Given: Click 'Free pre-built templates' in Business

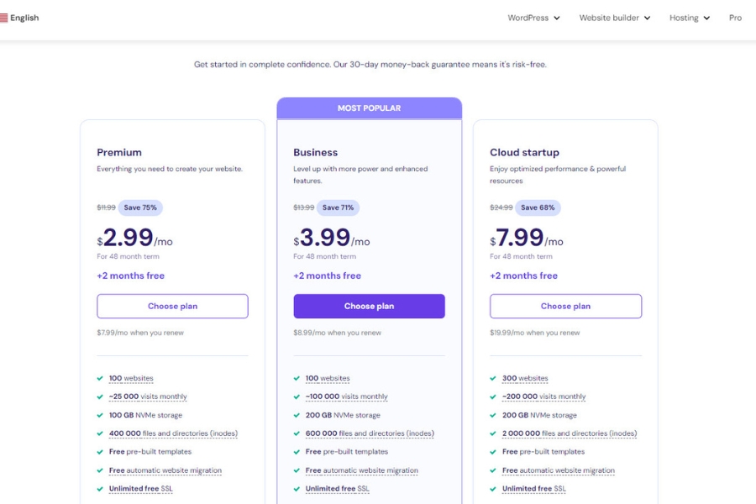Looking at the screenshot, I should [x=347, y=452].
